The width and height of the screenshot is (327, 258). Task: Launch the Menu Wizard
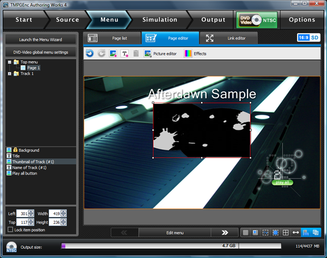coord(41,40)
